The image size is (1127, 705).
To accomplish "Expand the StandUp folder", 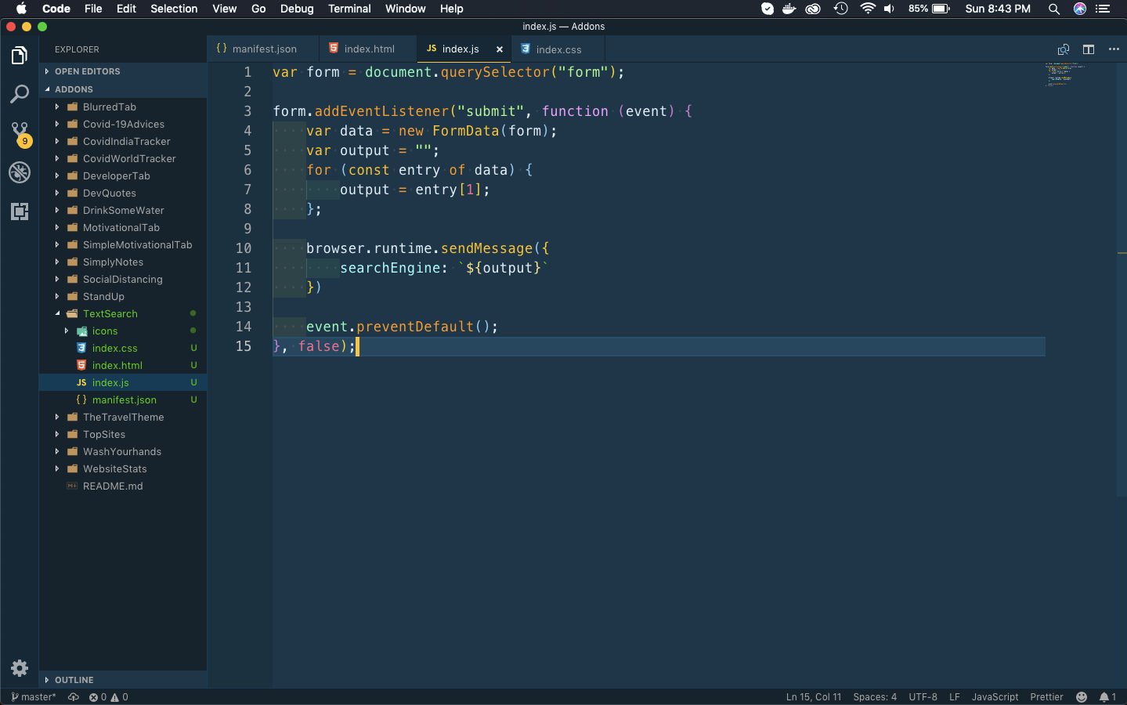I will pos(123,296).
